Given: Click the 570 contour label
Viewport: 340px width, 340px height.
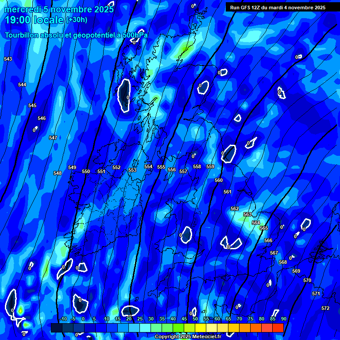Looking at the screenshot, I should tap(307, 280).
